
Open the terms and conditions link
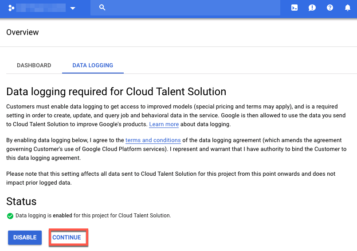[153, 140]
